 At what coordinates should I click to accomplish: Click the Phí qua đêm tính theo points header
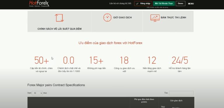144,101
